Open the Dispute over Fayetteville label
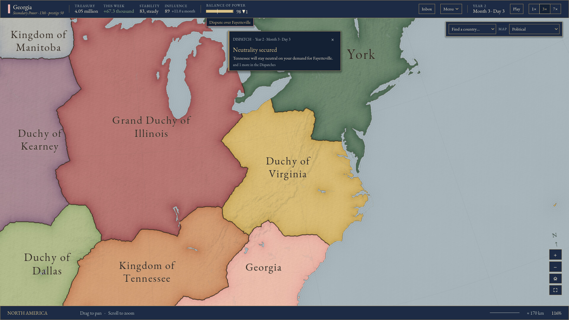The width and height of the screenshot is (569, 320). [x=230, y=22]
